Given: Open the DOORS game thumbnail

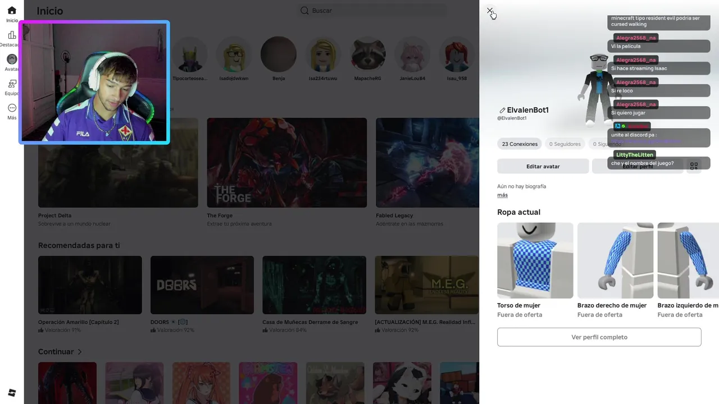Looking at the screenshot, I should [x=202, y=285].
